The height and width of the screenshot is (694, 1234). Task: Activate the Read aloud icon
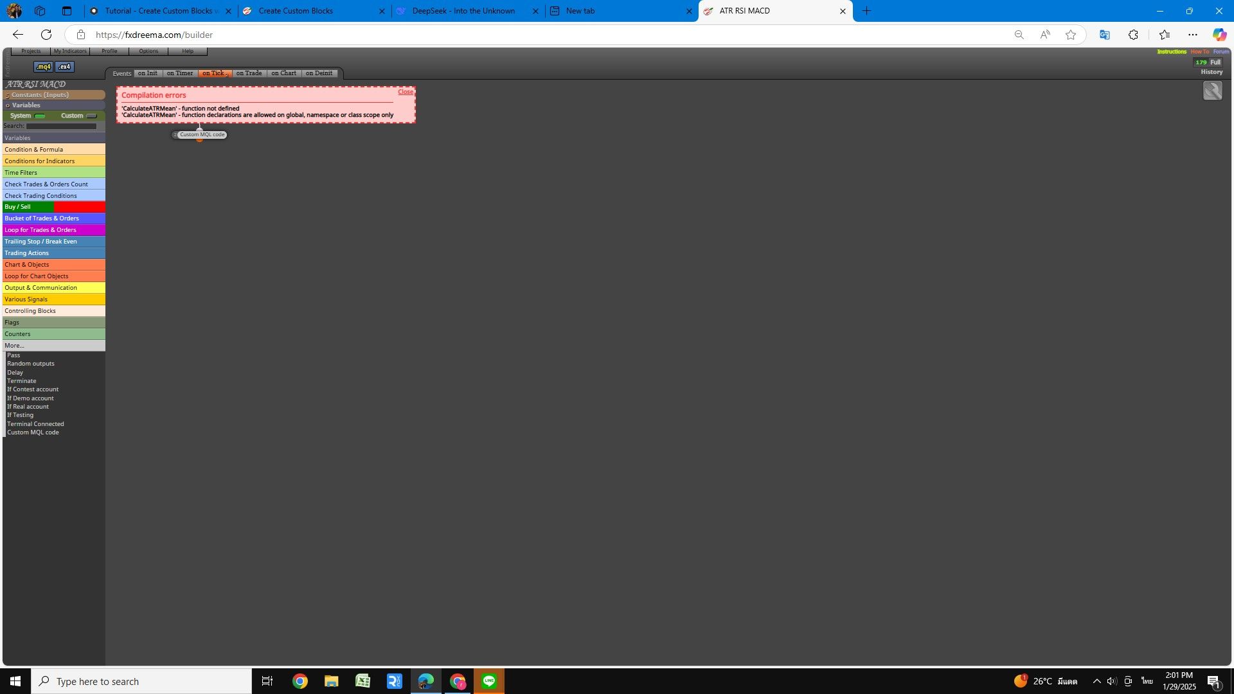1045,35
